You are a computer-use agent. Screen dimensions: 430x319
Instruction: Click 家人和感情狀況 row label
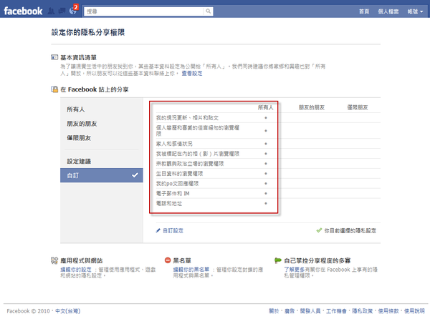coord(174,144)
